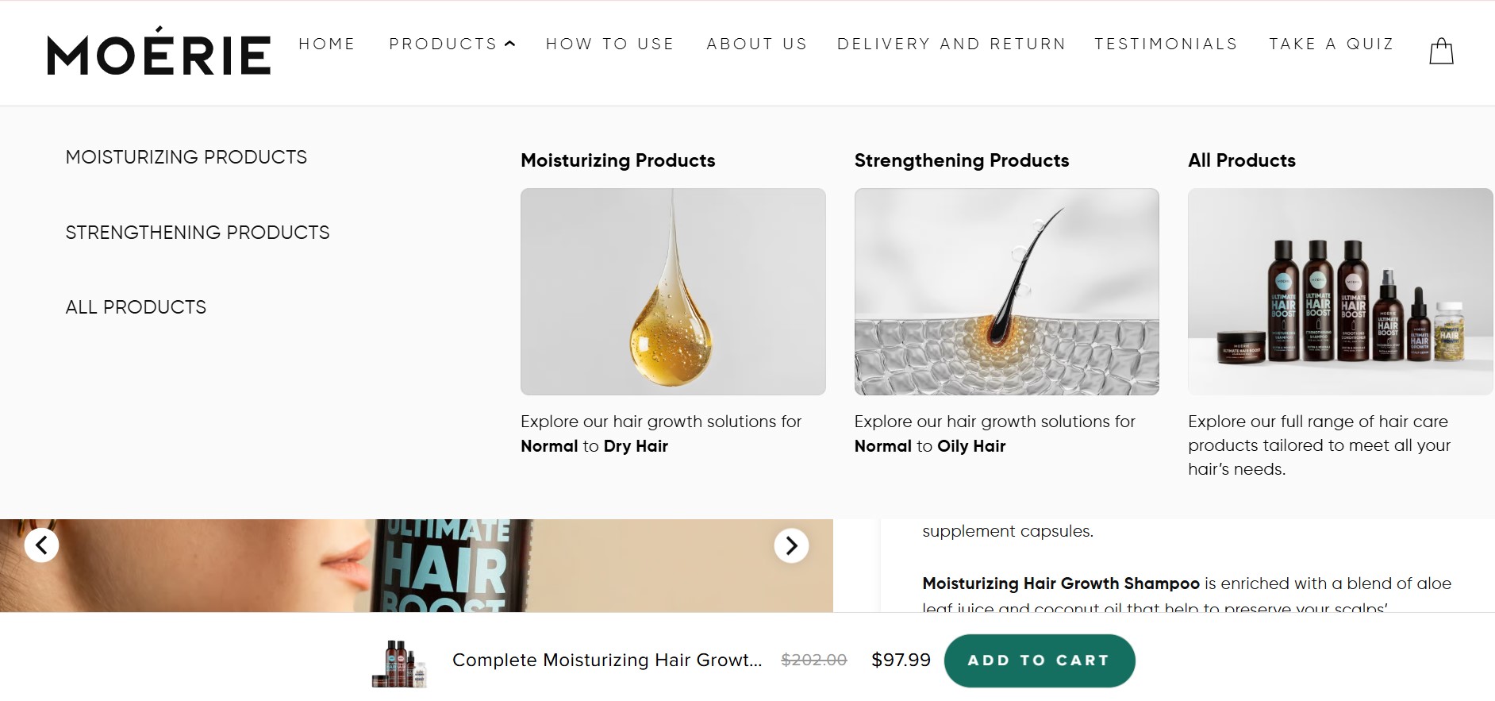Click the oil droplet Moisturizing Products image

(x=673, y=291)
